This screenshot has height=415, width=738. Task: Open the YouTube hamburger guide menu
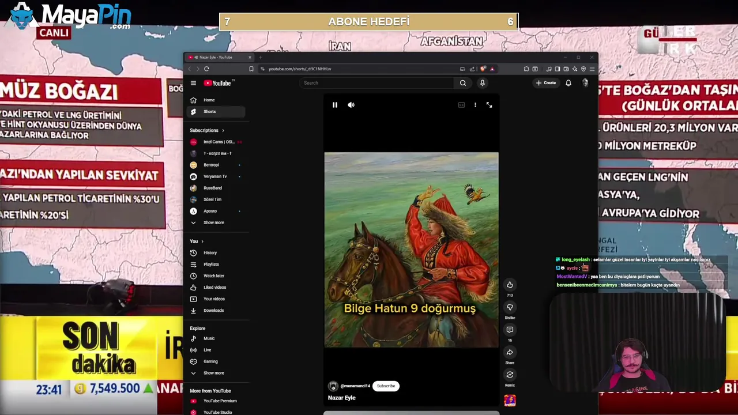[193, 83]
